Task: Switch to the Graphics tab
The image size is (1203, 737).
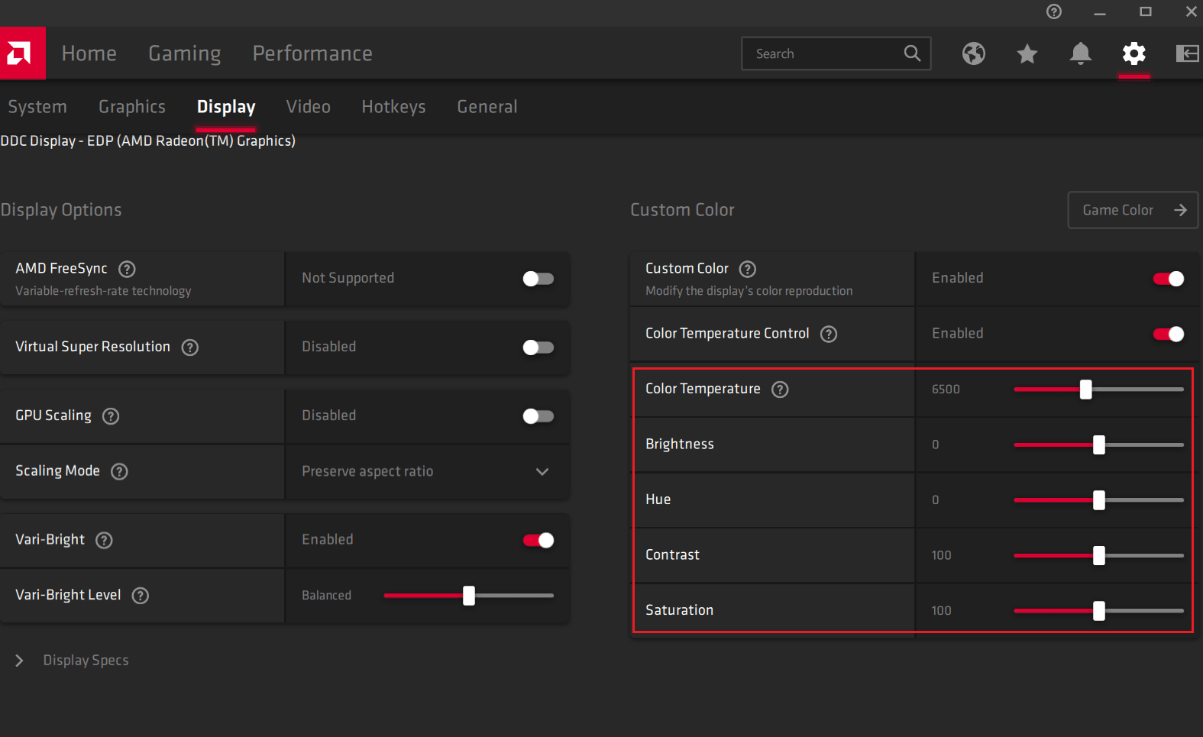Action: click(x=131, y=107)
